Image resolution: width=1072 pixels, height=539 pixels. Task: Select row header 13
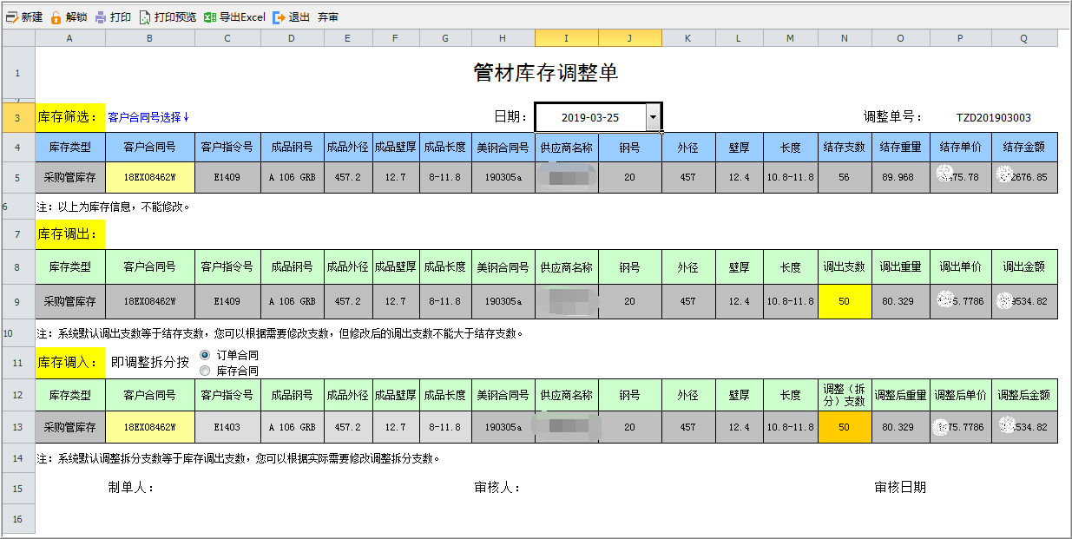click(17, 427)
